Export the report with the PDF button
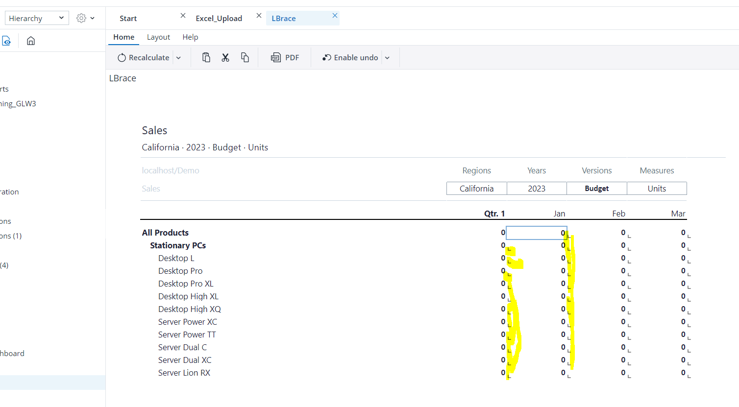 pos(285,58)
